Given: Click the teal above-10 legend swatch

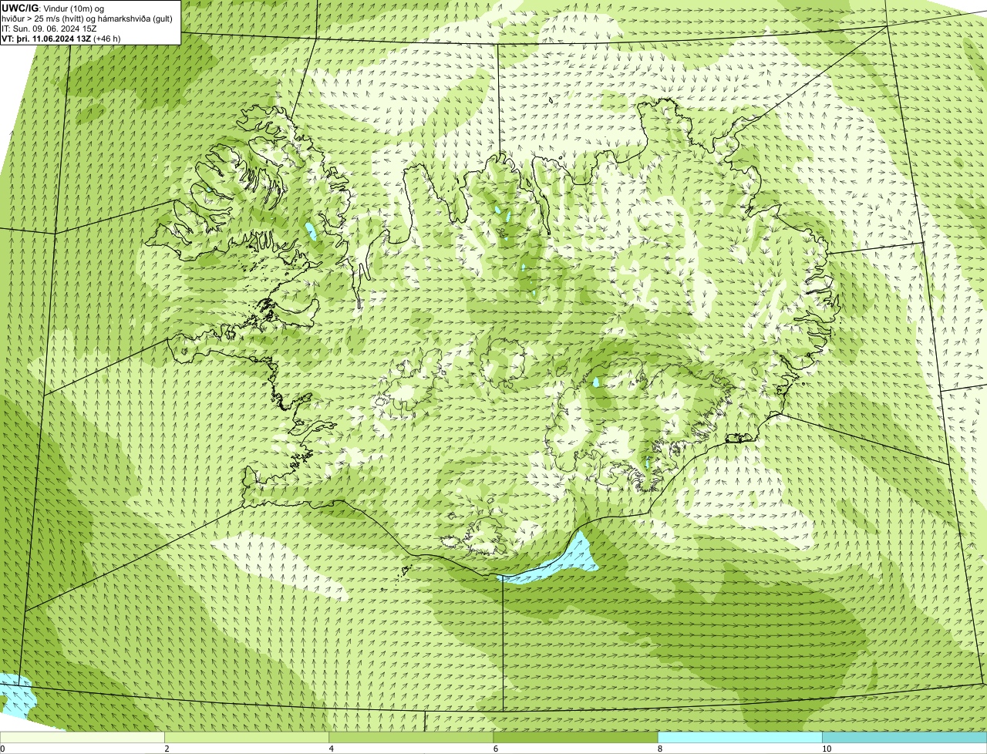Looking at the screenshot, I should [904, 737].
